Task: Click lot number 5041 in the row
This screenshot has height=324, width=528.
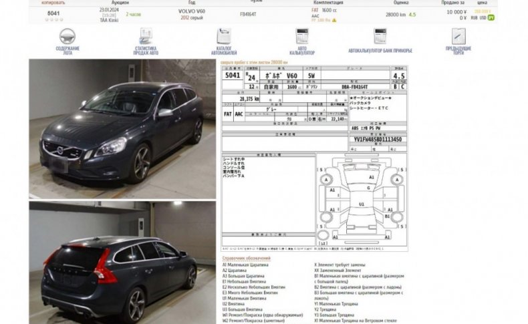Action: click(53, 13)
